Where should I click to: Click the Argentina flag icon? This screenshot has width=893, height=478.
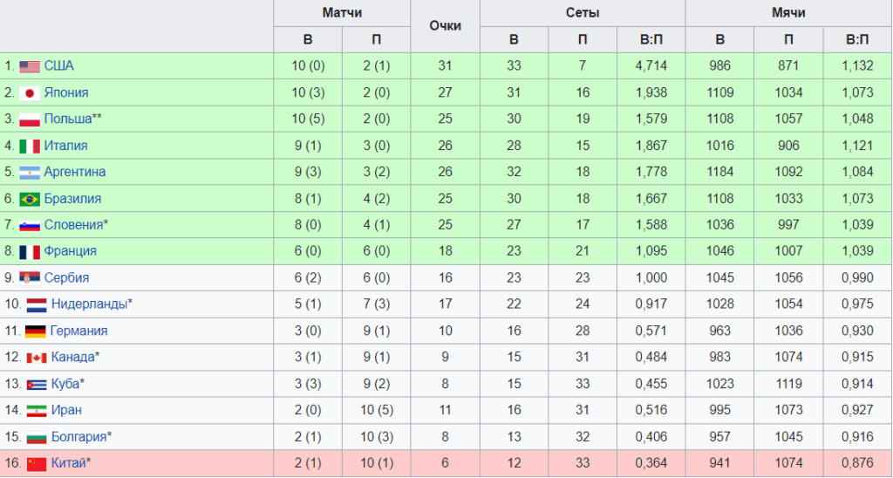pyautogui.click(x=30, y=173)
